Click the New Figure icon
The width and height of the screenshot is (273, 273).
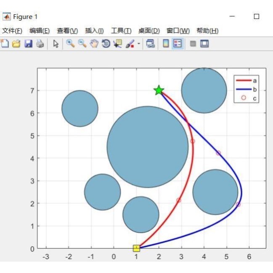[x=5, y=43]
